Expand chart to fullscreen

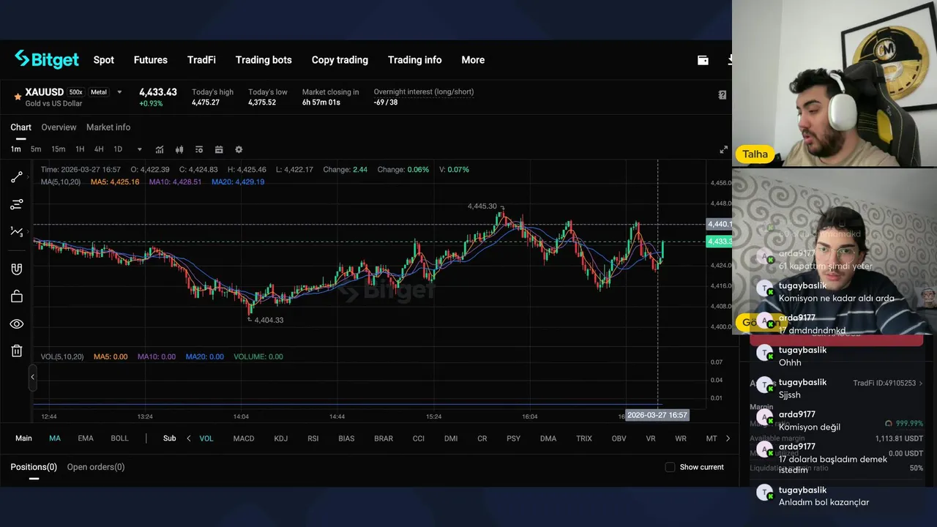(723, 149)
